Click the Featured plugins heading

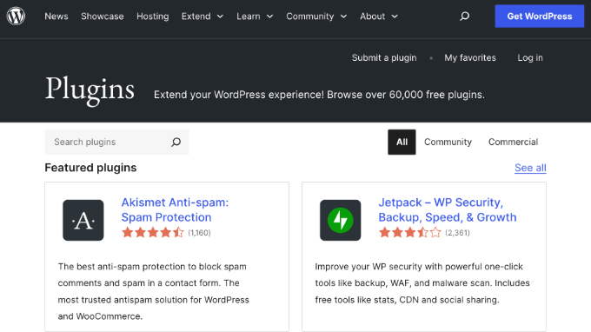[x=90, y=168]
